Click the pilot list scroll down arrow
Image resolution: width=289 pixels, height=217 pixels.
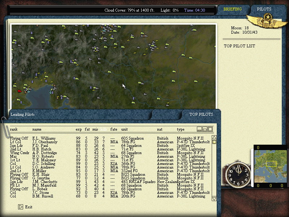point(214,199)
